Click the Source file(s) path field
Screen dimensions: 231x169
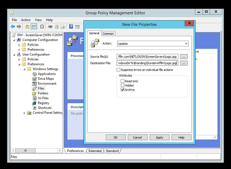(x=147, y=56)
